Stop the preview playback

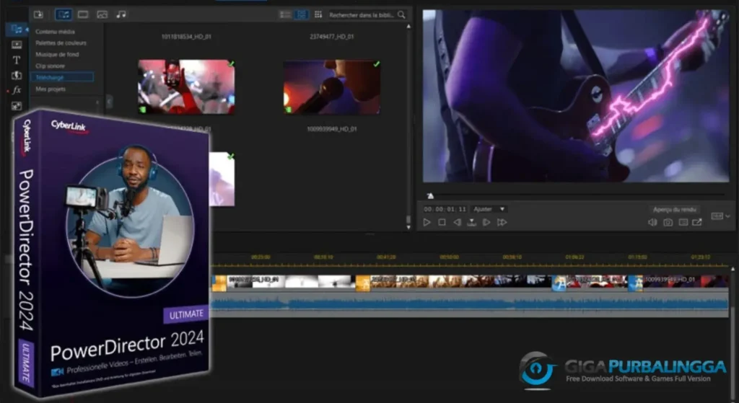pos(442,222)
